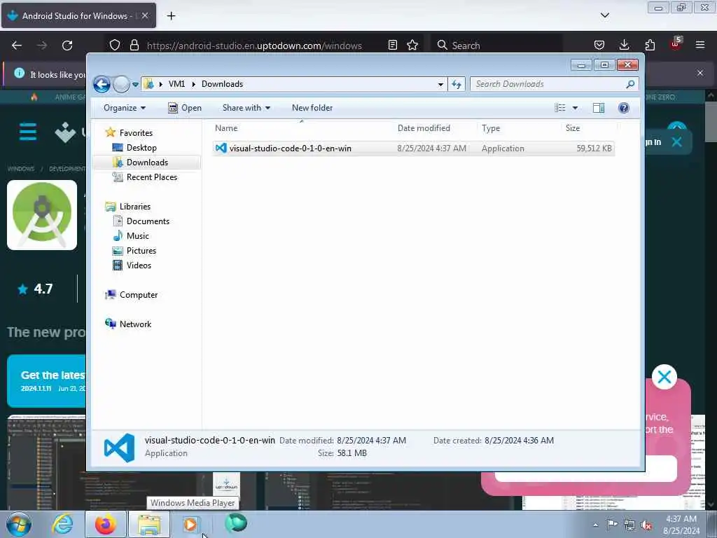This screenshot has width=717, height=538.
Task: Toggle Firefox reader view
Action: (392, 45)
